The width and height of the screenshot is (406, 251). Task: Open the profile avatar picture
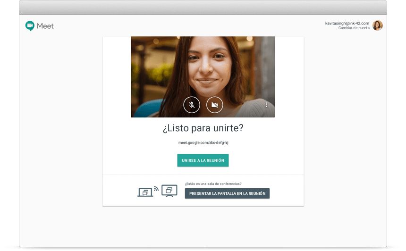pos(377,25)
